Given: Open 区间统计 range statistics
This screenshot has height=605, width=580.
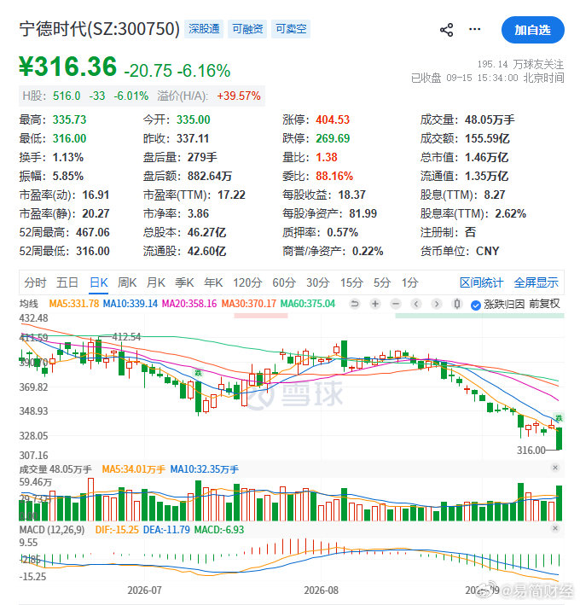Looking at the screenshot, I should pyautogui.click(x=481, y=282).
